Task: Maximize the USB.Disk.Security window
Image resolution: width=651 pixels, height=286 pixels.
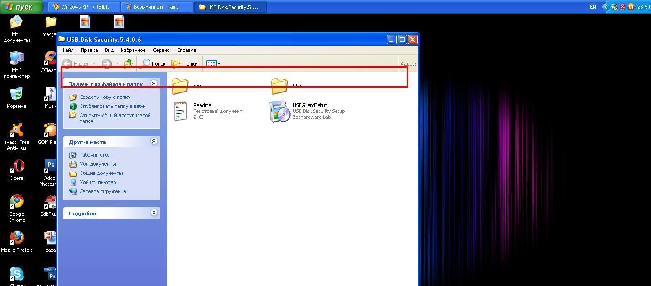Action: (x=402, y=40)
